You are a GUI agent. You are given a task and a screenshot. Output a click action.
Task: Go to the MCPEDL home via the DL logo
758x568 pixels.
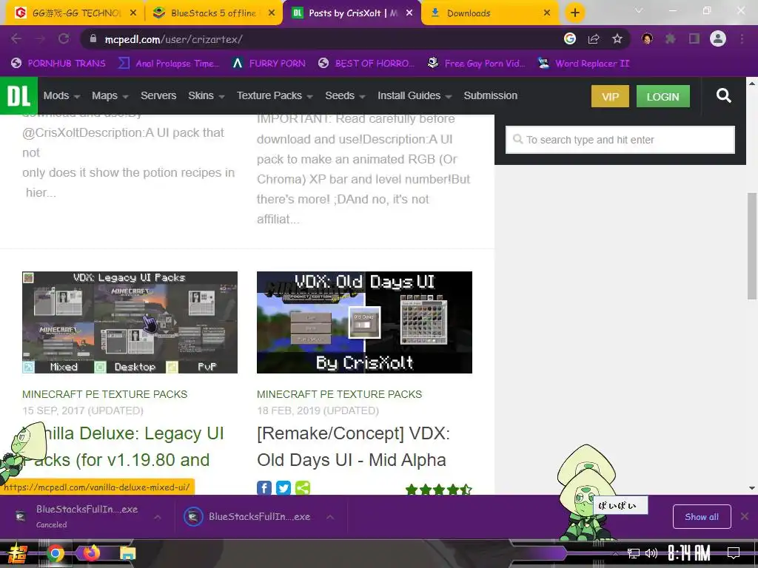click(19, 95)
